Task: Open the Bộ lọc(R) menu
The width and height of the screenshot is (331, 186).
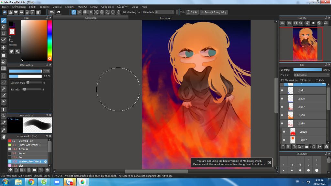Action: [x=44, y=7]
